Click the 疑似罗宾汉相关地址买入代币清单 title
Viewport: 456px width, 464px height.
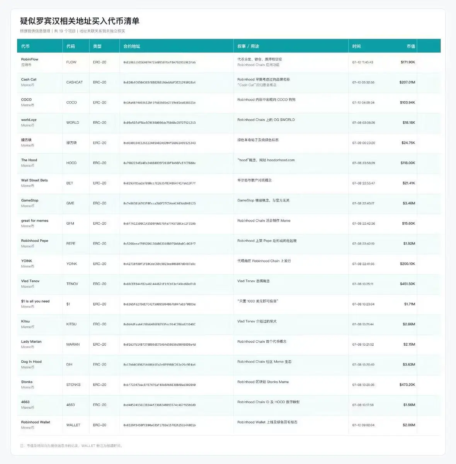[x=80, y=21]
